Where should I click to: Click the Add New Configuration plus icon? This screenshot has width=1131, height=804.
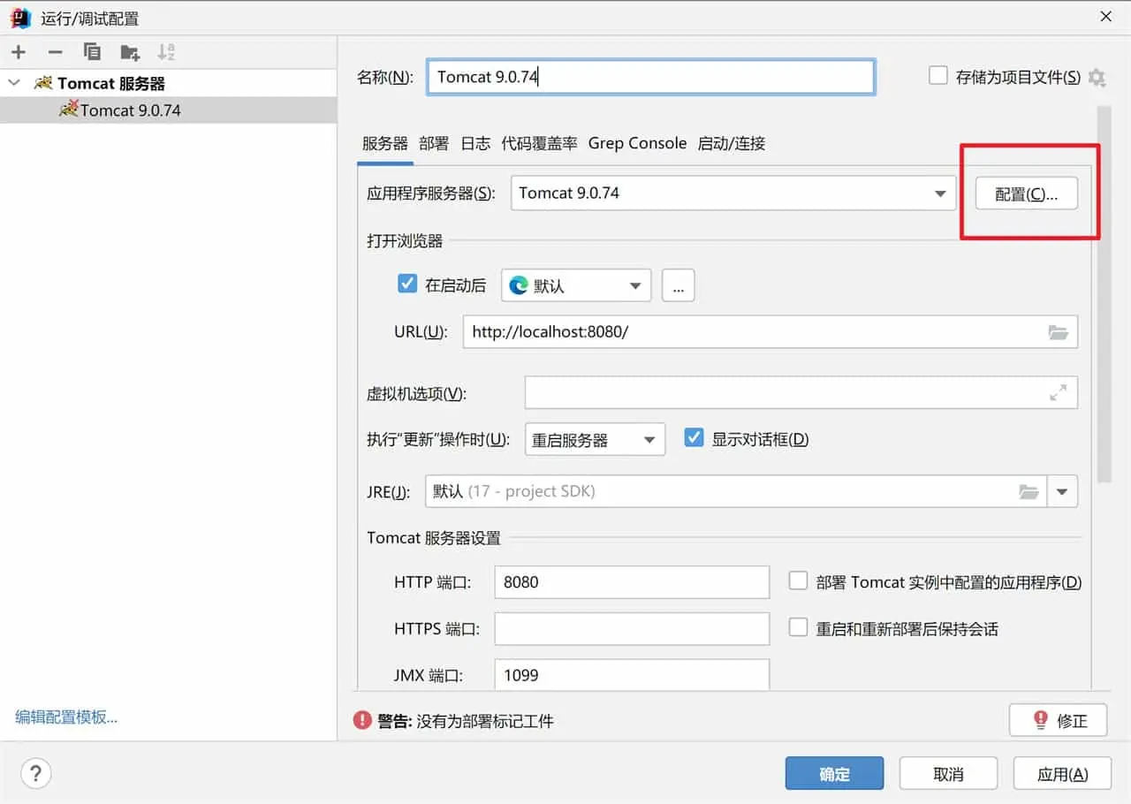coord(19,52)
